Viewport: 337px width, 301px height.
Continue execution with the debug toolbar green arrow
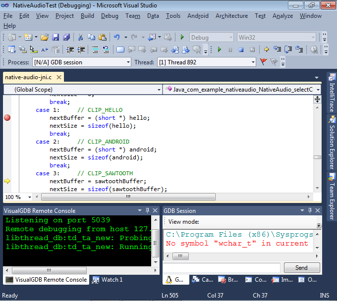(219, 50)
